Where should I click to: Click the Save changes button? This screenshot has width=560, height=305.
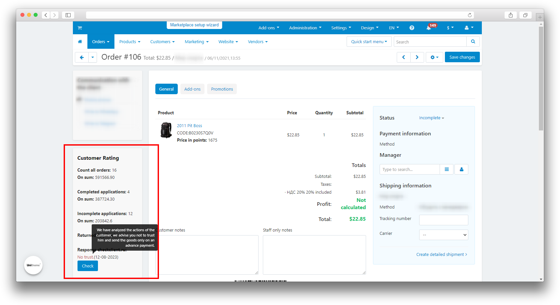[462, 57]
